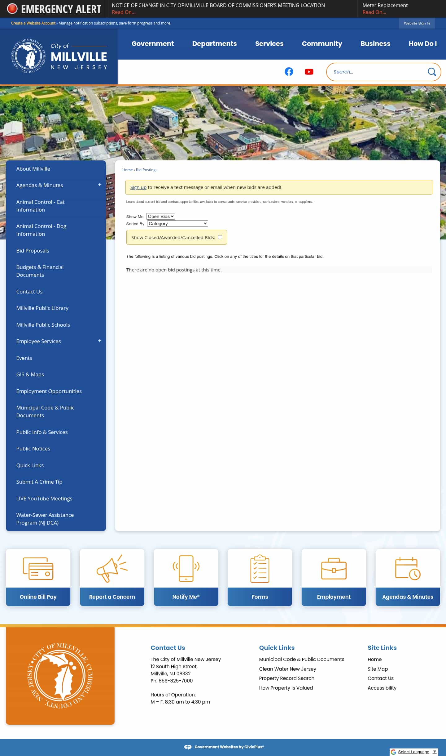The height and width of the screenshot is (756, 446).
Task: Click the Website Sign In button
Action: pyautogui.click(x=417, y=23)
